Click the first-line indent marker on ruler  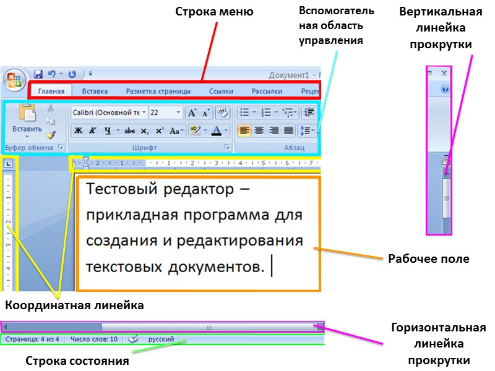coord(86,159)
